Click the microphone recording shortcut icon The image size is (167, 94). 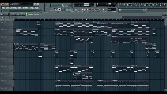coord(157,5)
